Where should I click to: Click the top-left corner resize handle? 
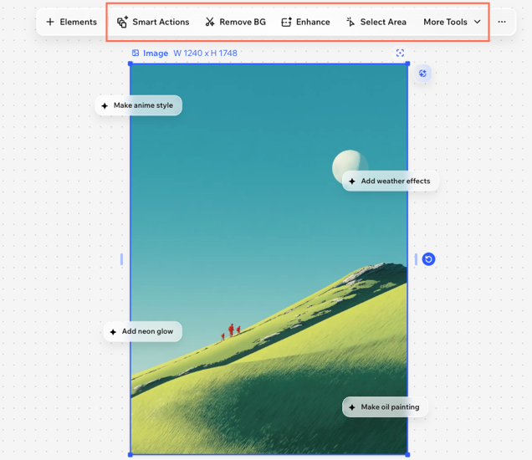tap(130, 64)
